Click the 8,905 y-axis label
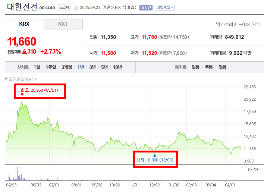264x192 pixels. coord(249,161)
